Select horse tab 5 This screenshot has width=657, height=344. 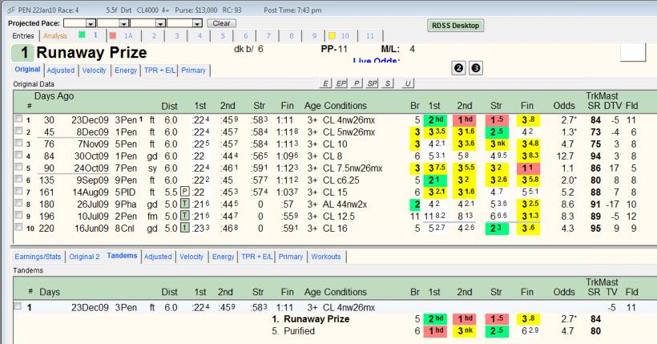(x=223, y=35)
